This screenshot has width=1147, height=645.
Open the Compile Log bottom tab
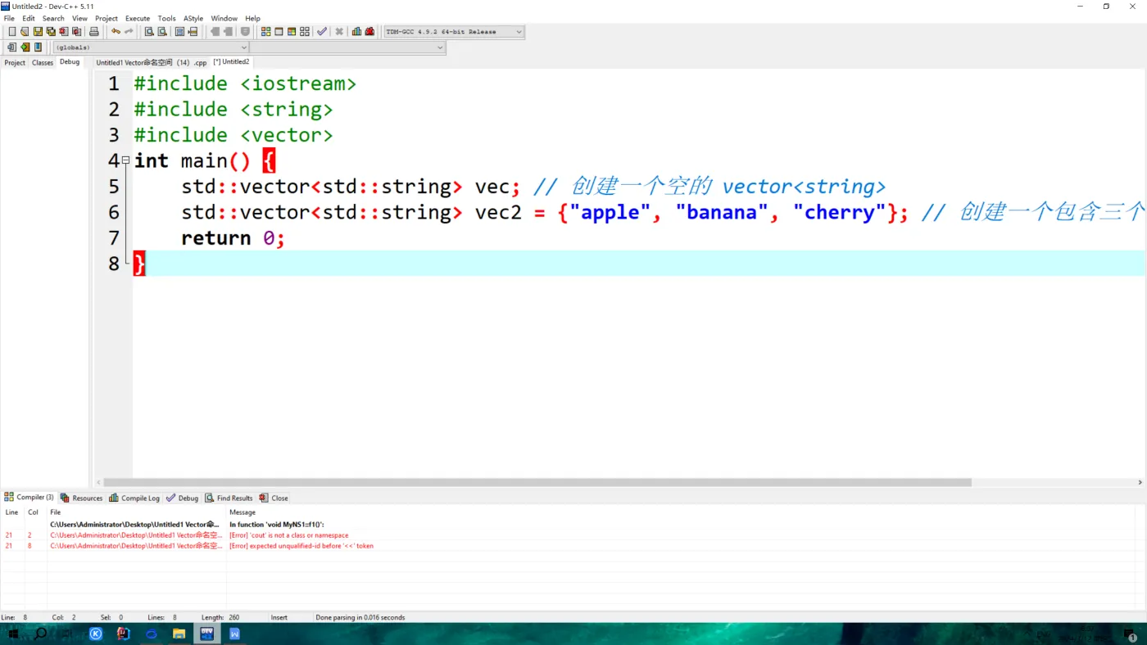[x=135, y=498]
